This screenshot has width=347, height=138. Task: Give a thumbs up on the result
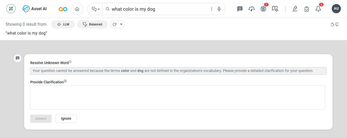pyautogui.click(x=332, y=24)
